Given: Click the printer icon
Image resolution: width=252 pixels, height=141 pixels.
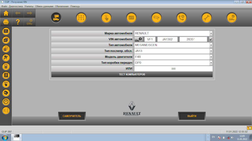Looking at the screenshot, I should pyautogui.click(x=6, y=22).
